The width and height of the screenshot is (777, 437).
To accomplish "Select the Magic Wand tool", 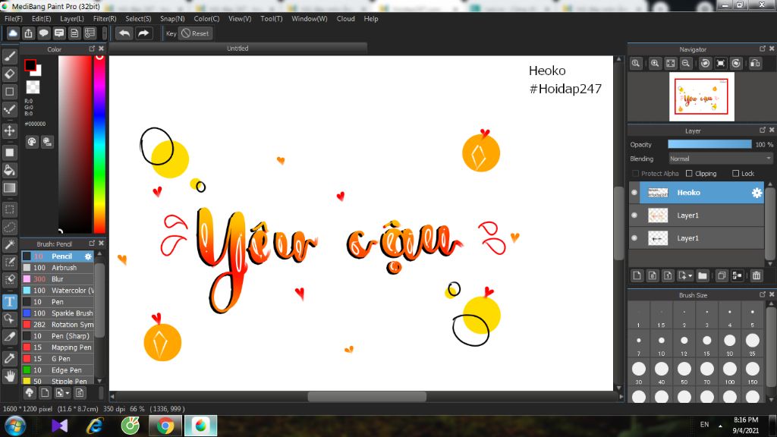I will (x=9, y=245).
